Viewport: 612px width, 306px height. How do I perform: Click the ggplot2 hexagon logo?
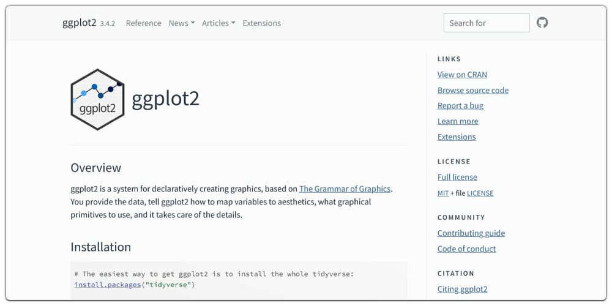point(97,100)
